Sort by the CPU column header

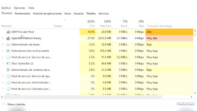pos(92,26)
